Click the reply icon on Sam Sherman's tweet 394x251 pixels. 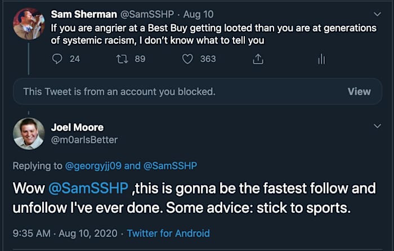(57, 59)
